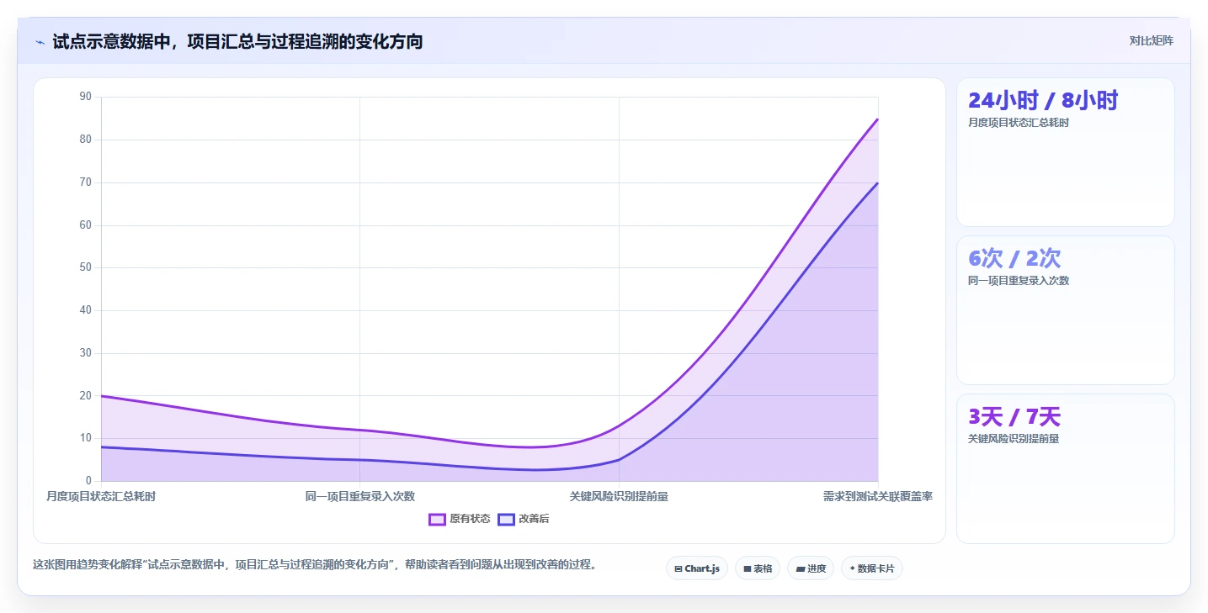
Task: Select the 进度 tag chip
Action: 811,568
